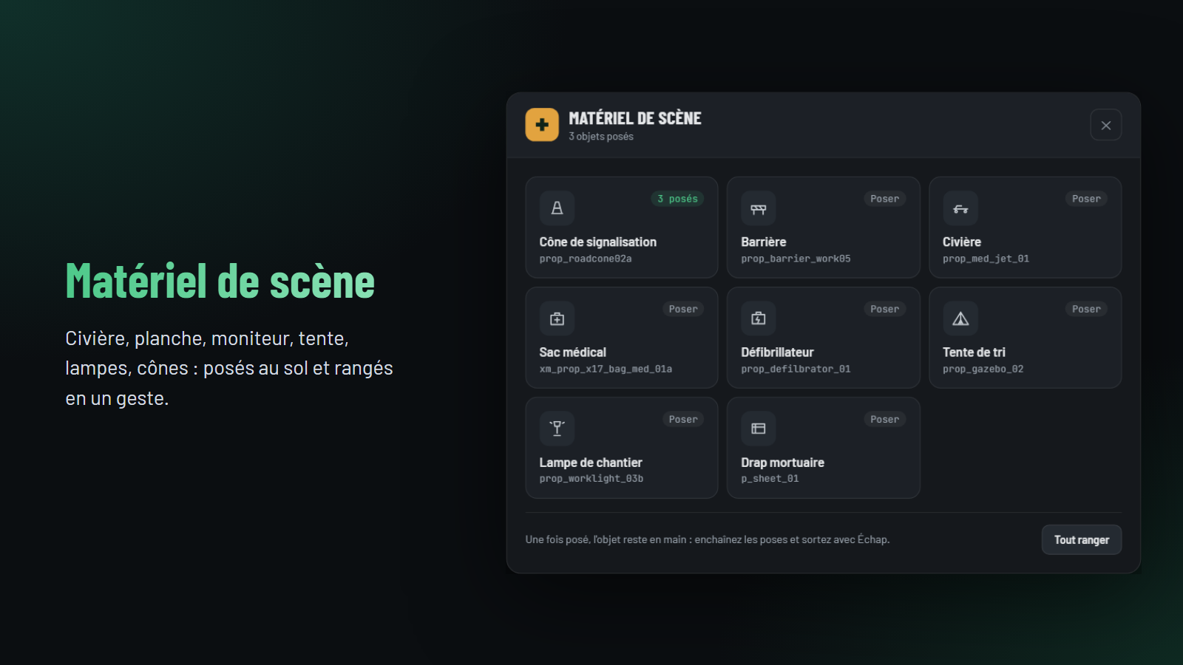The height and width of the screenshot is (665, 1183).
Task: Click the '3 objets posés' subtitle
Action: coord(601,137)
